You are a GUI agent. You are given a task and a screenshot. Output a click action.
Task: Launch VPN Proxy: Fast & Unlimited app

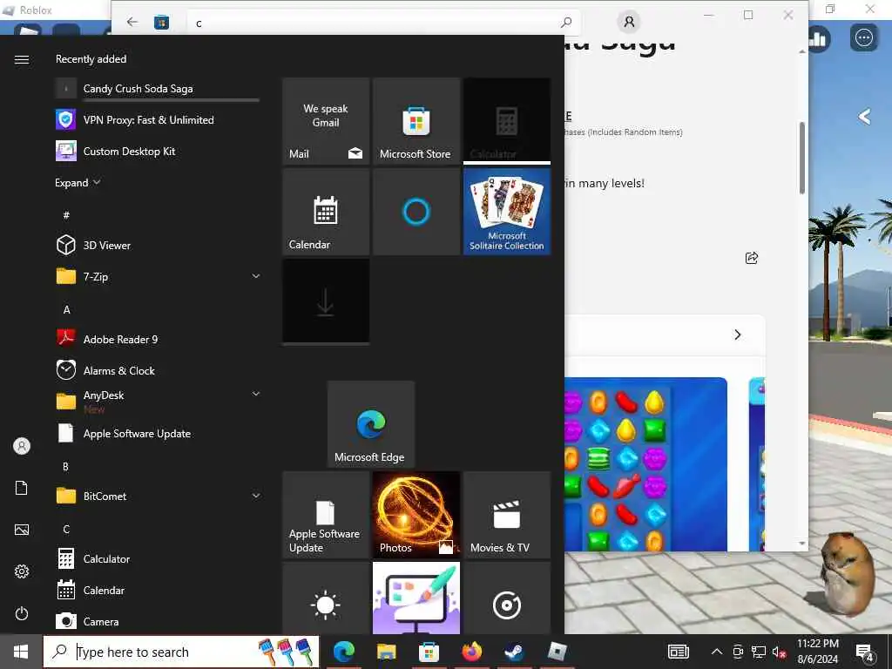(158, 120)
